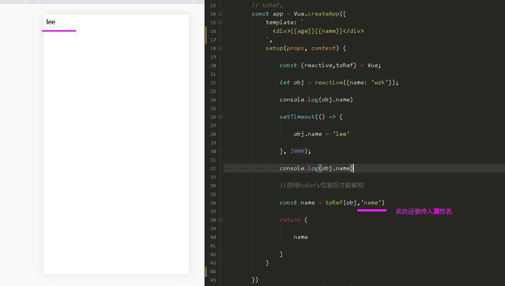
Task: Click the 'lee' text in the preview pane
Action: pos(51,22)
